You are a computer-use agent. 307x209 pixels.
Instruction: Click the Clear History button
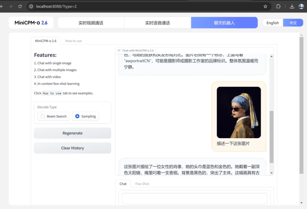point(73,148)
